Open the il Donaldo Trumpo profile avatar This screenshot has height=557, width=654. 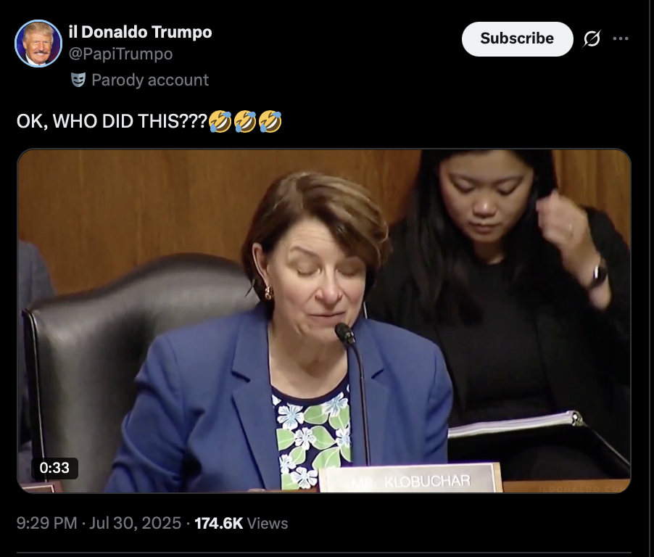38,44
